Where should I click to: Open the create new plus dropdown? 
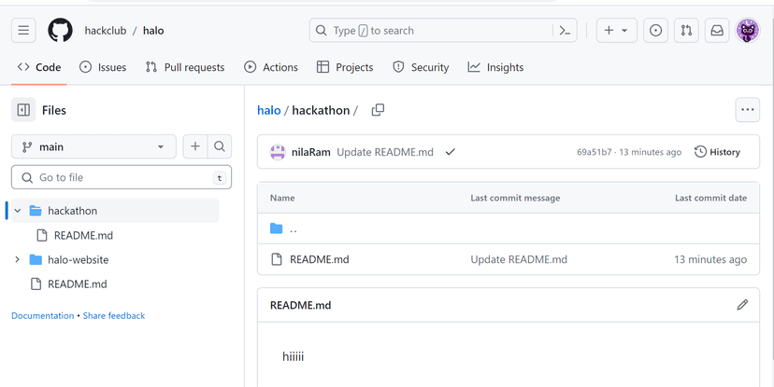click(615, 31)
